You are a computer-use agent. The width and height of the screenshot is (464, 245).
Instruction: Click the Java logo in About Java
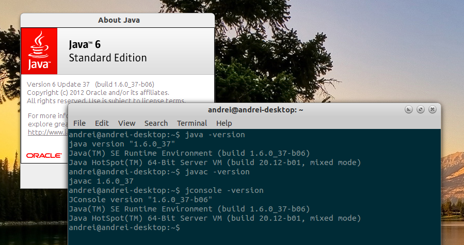pyautogui.click(x=39, y=51)
